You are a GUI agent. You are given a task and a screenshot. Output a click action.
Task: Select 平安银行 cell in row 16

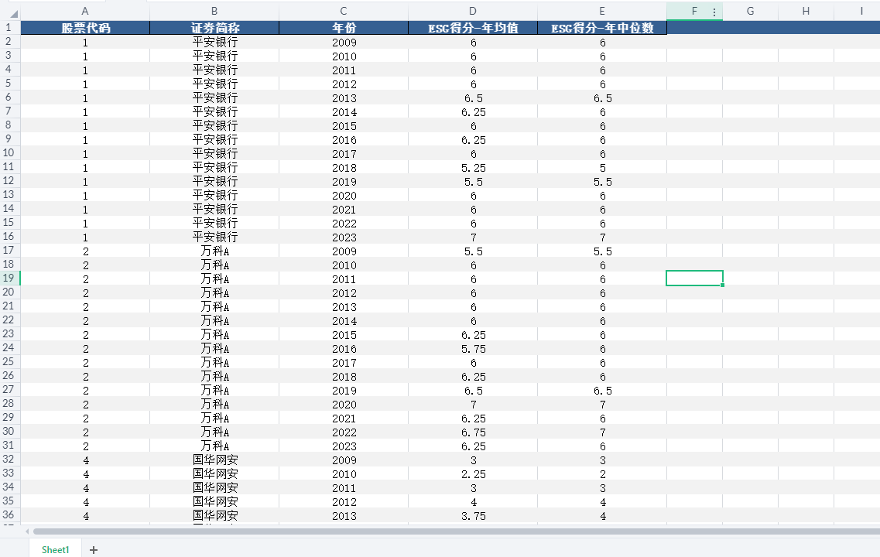tap(214, 237)
